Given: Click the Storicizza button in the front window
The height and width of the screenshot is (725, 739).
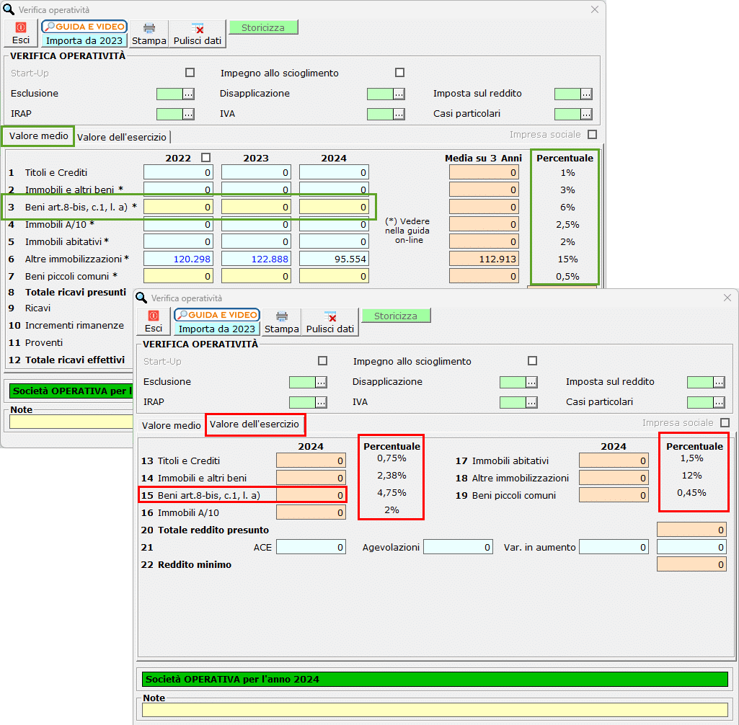Looking at the screenshot, I should point(396,316).
